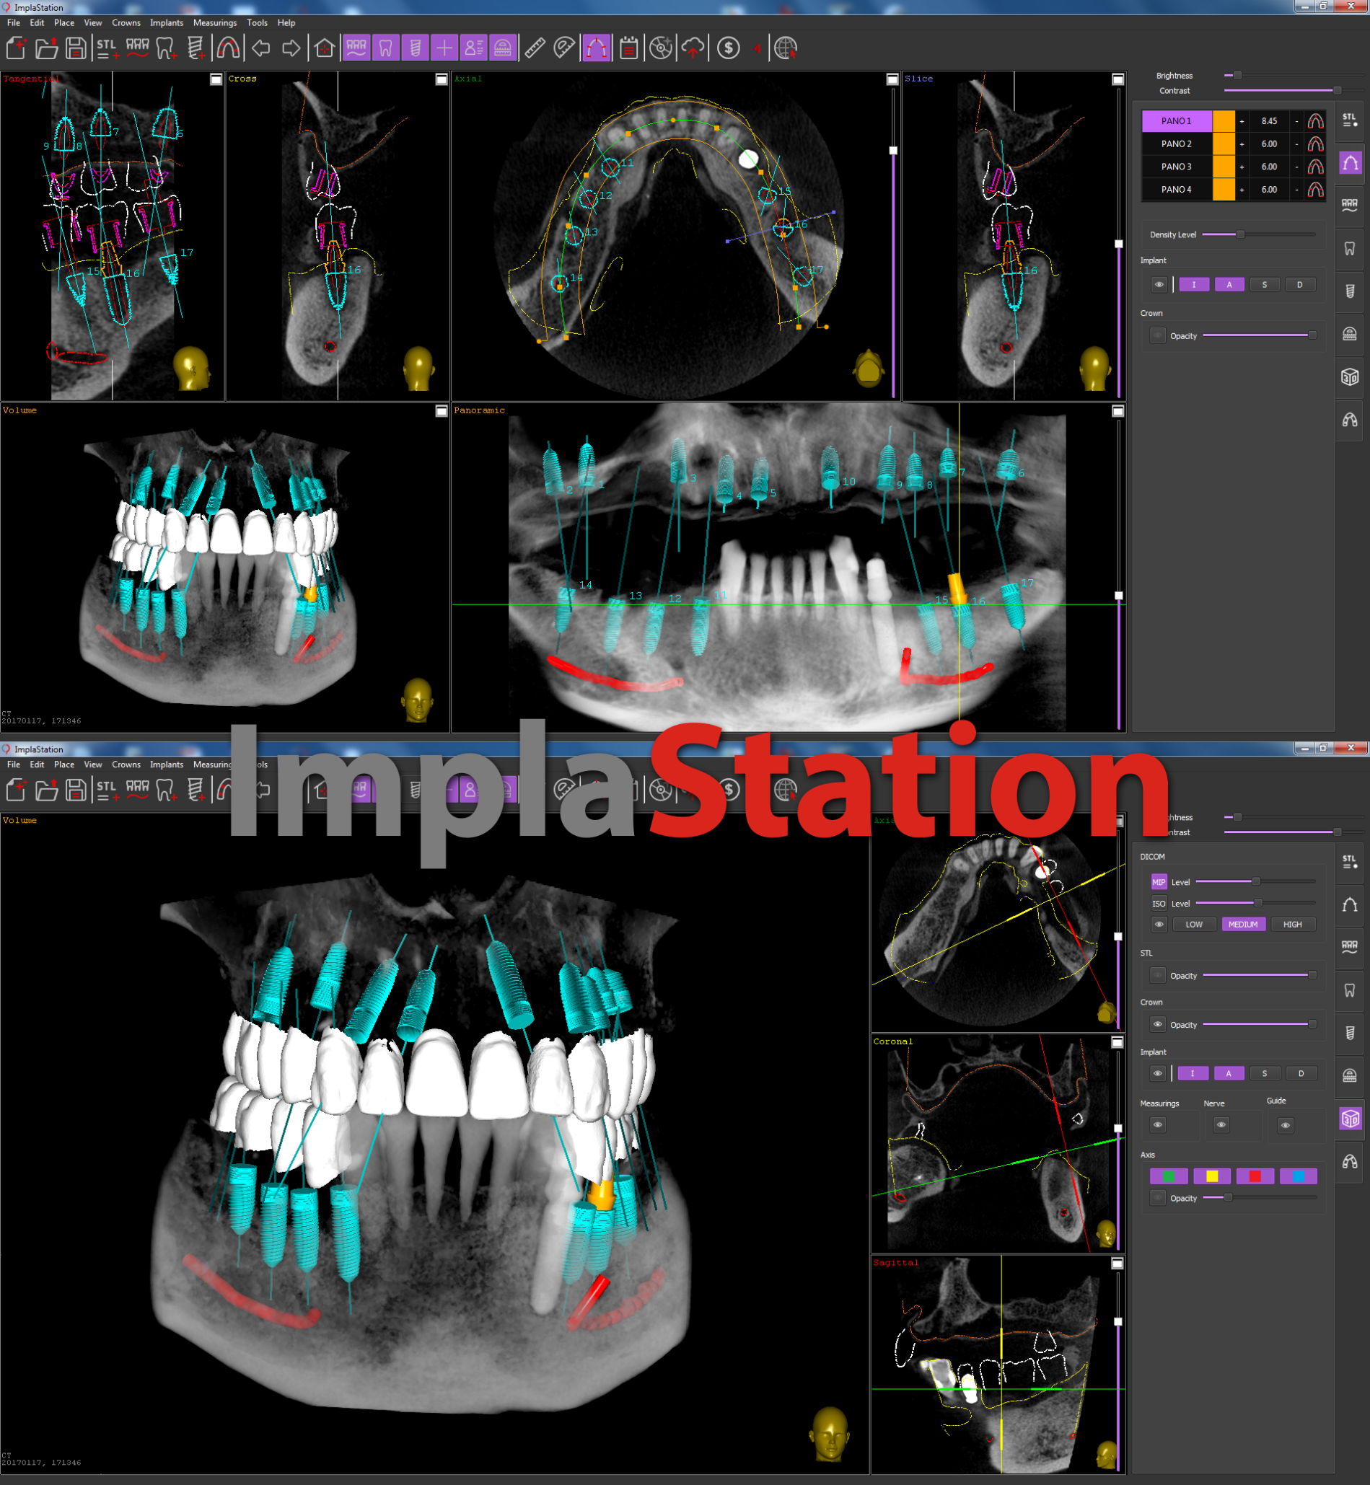Toggle ISO rendering mode in lower window
The height and width of the screenshot is (1485, 1370).
pyautogui.click(x=1159, y=903)
